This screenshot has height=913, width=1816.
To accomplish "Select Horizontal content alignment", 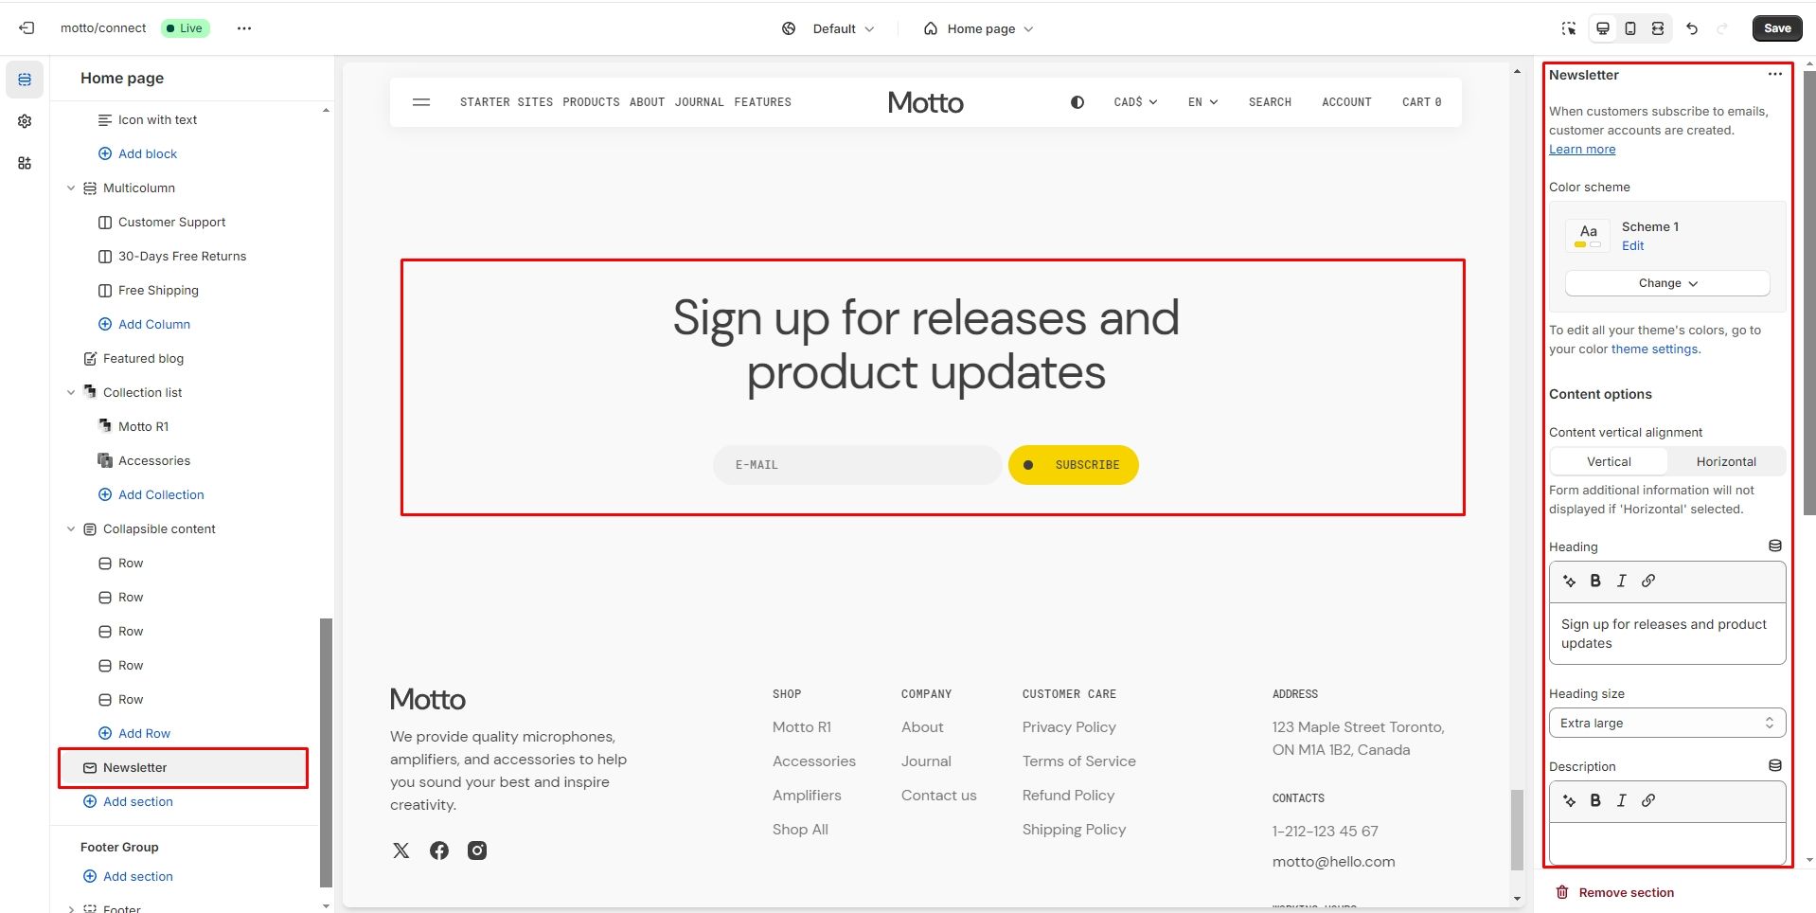I will [1725, 461].
